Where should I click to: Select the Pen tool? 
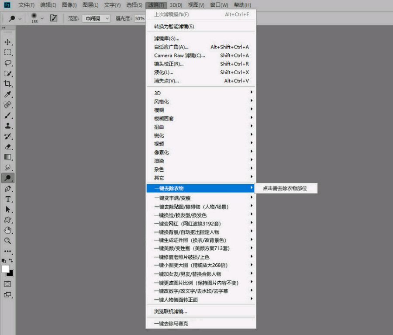click(x=7, y=189)
